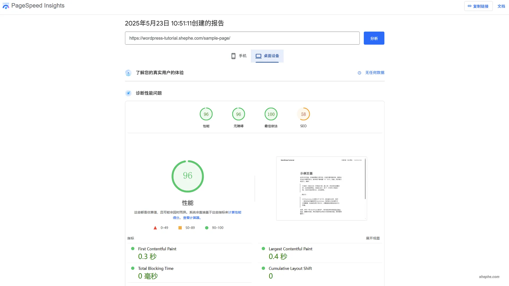Click the PageSpeed Insights logo icon

coord(6,6)
